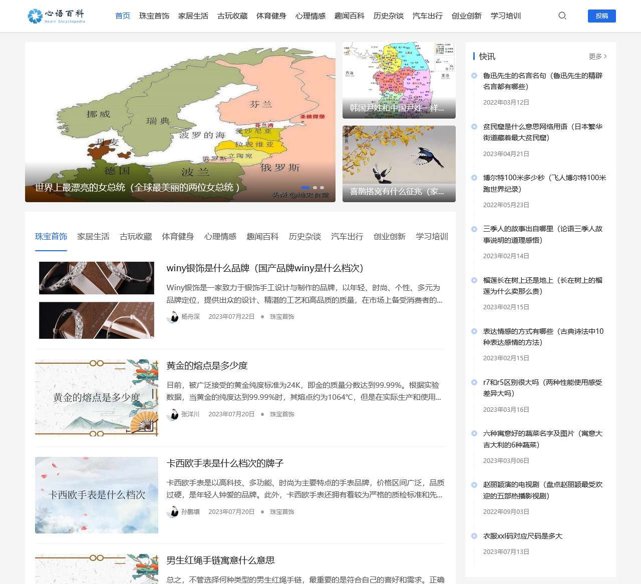
Task: Click 珠宝首饰 tag on winy article
Action: (282, 317)
